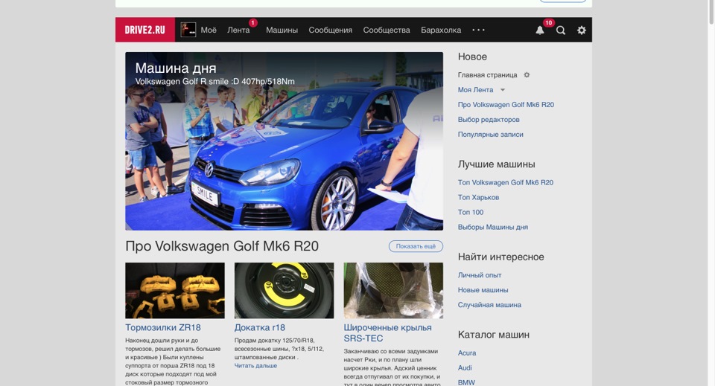Open Acura in the car catalog
Viewport: 715px width, 386px height.
pos(467,353)
